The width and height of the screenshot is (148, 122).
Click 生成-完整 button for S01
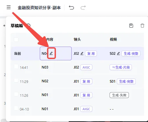[126, 81]
